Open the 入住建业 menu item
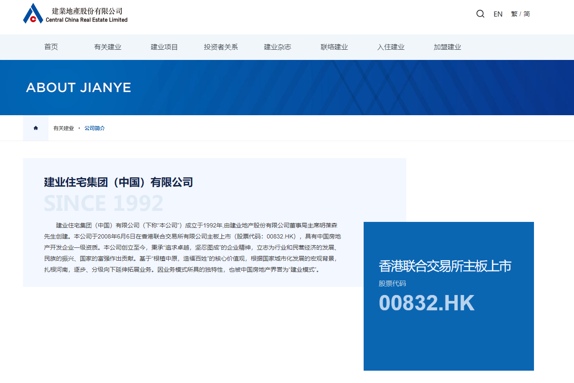The image size is (574, 383). tap(391, 47)
